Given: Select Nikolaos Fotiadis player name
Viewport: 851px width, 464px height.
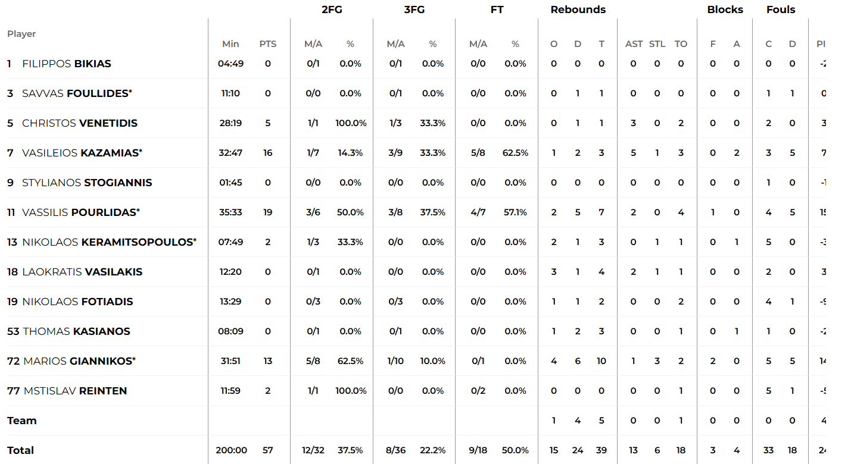Looking at the screenshot, I should point(77,302).
